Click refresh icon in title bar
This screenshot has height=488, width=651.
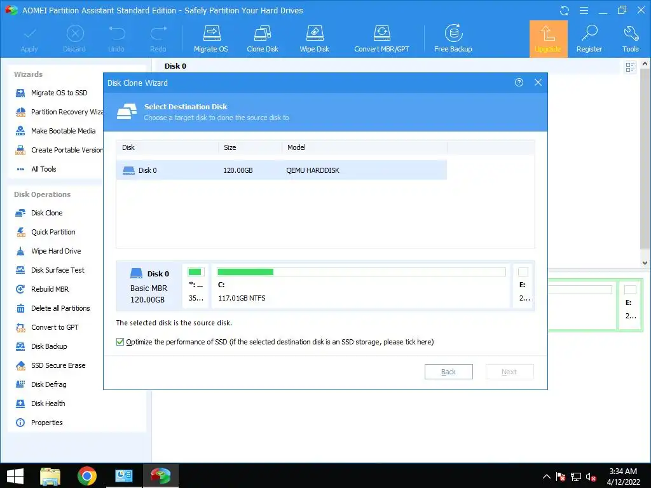tap(565, 10)
